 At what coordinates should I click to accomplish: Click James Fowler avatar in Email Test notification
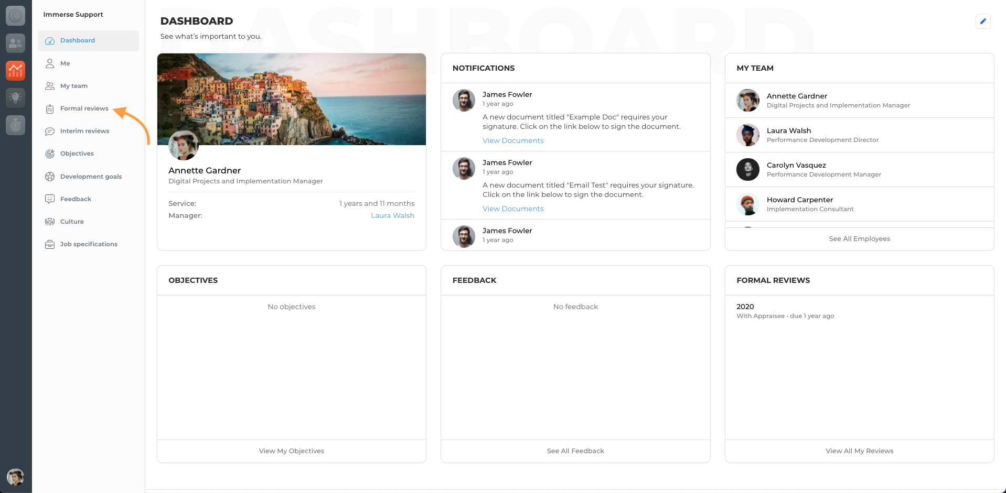(464, 168)
